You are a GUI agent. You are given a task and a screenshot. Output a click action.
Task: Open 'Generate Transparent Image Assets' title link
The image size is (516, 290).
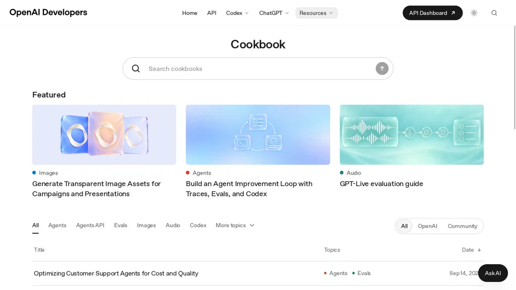point(96,189)
